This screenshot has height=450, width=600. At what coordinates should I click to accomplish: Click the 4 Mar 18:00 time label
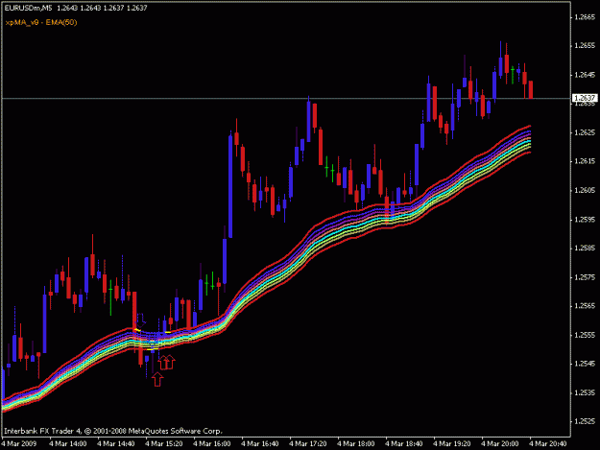[x=356, y=443]
